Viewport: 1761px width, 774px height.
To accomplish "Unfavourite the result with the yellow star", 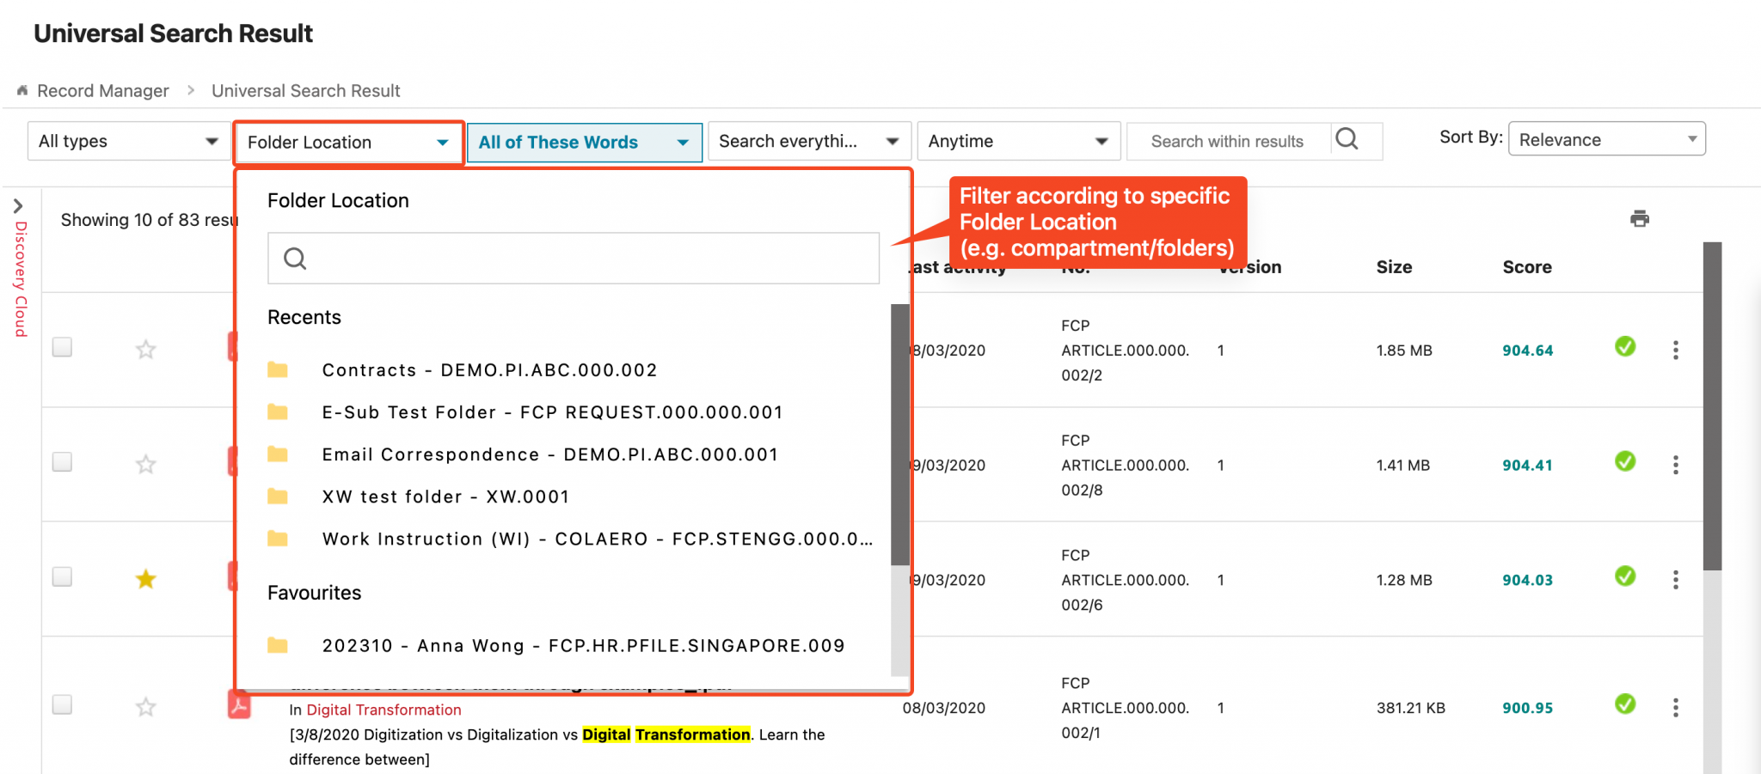I will point(145,579).
